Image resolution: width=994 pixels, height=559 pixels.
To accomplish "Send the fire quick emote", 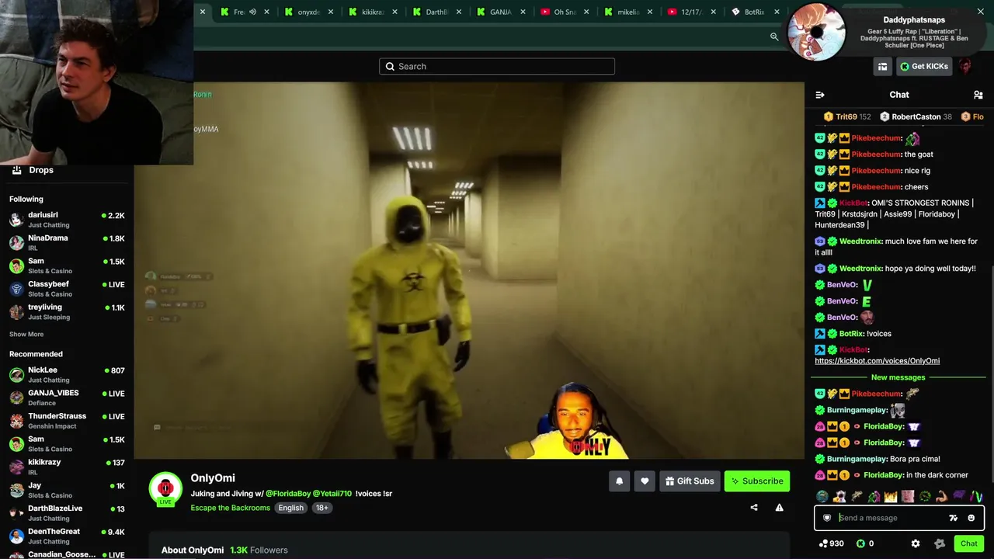I will [890, 496].
